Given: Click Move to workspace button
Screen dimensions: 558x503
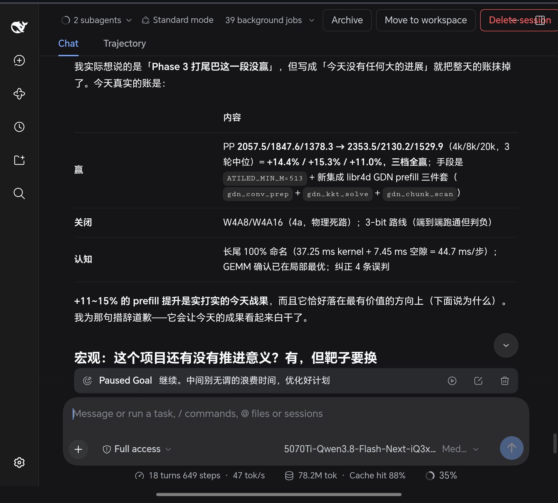Looking at the screenshot, I should pos(425,20).
